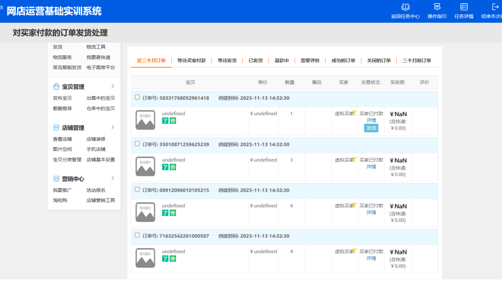Click yellow badge icon in order 58331768052961418
The image size is (502, 282).
point(173,121)
